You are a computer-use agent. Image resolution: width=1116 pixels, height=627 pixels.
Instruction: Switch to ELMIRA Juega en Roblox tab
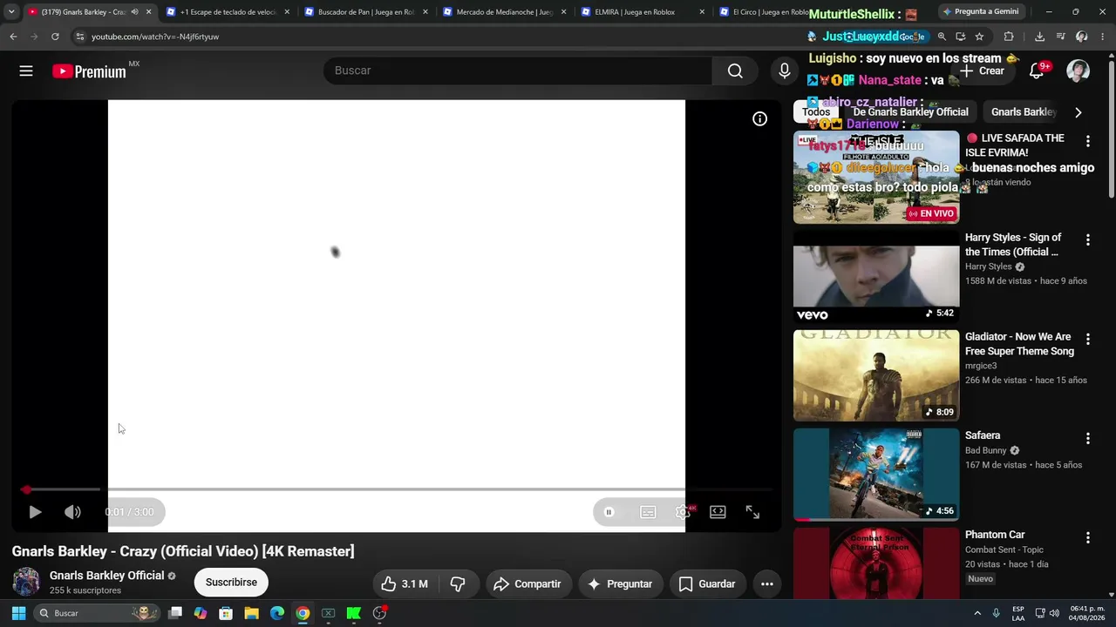click(x=642, y=12)
